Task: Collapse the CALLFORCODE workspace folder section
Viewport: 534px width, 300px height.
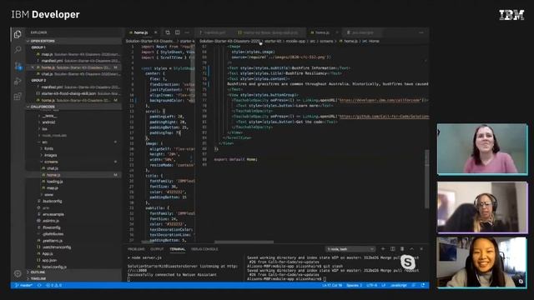Action: pyautogui.click(x=74, y=107)
